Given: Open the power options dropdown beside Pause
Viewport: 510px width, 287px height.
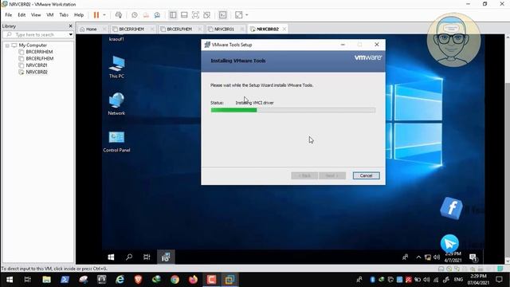Looking at the screenshot, I should point(104,15).
